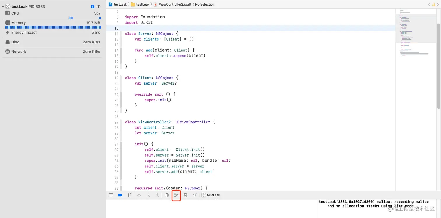Click line number 27 in the gutter
This screenshot has width=441, height=218.
(116, 122)
